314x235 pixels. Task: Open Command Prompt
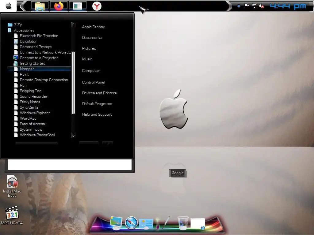[x=36, y=47]
